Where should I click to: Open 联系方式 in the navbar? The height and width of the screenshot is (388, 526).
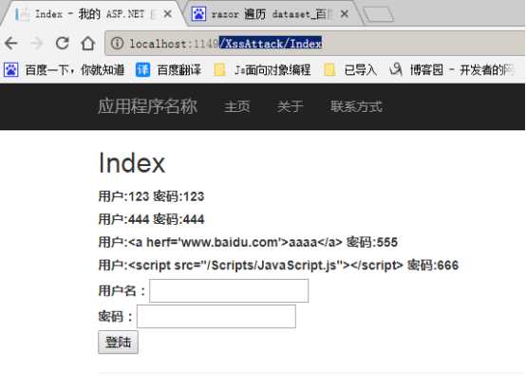(356, 106)
